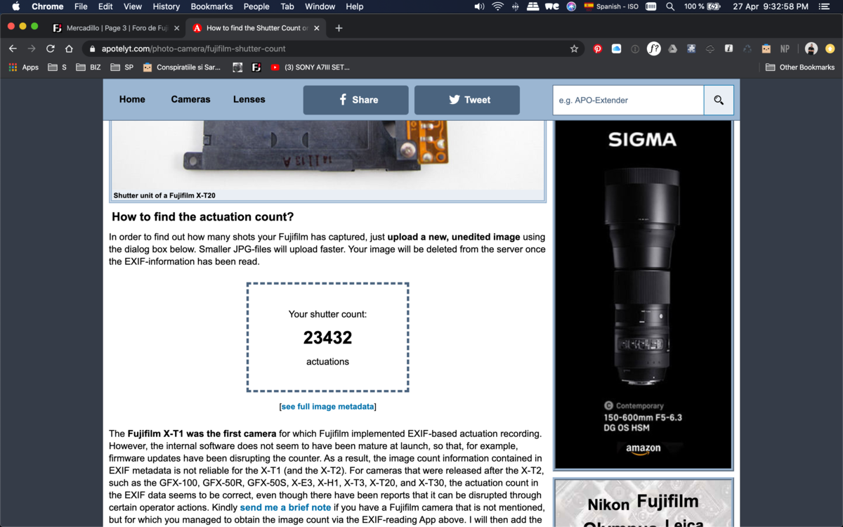The height and width of the screenshot is (527, 843).
Task: Go back using the browser back arrow
Action: [x=13, y=49]
